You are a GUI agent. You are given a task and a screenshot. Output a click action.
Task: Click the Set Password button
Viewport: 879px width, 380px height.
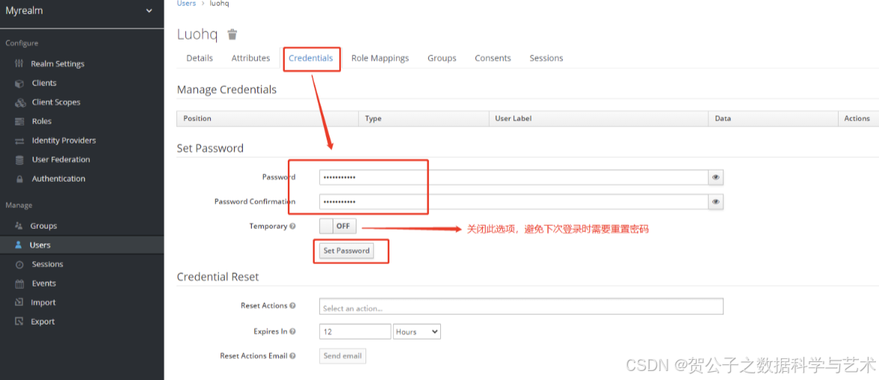coord(347,251)
